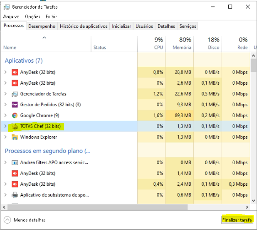Select the Andrea filters APO access service name
The image size is (257, 231).
(54, 163)
